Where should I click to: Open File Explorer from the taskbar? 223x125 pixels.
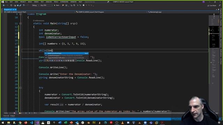pos(9,123)
